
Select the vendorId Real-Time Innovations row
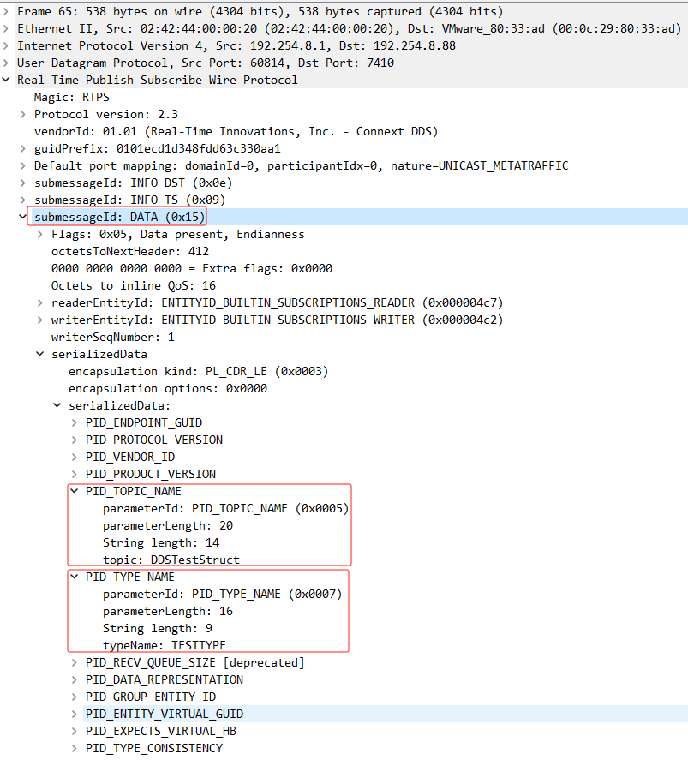click(x=236, y=131)
